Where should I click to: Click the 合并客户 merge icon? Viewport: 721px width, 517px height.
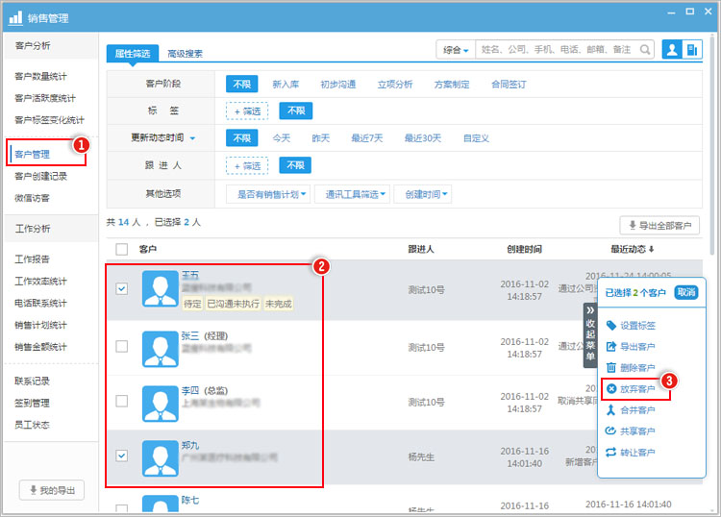point(611,410)
